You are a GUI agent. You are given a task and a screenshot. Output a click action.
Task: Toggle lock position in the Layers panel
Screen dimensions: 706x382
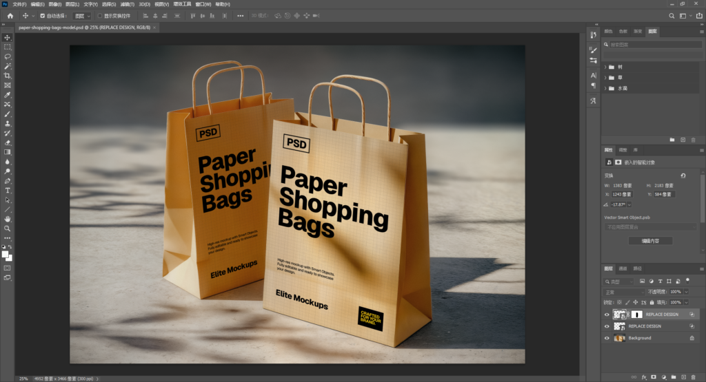pos(635,302)
